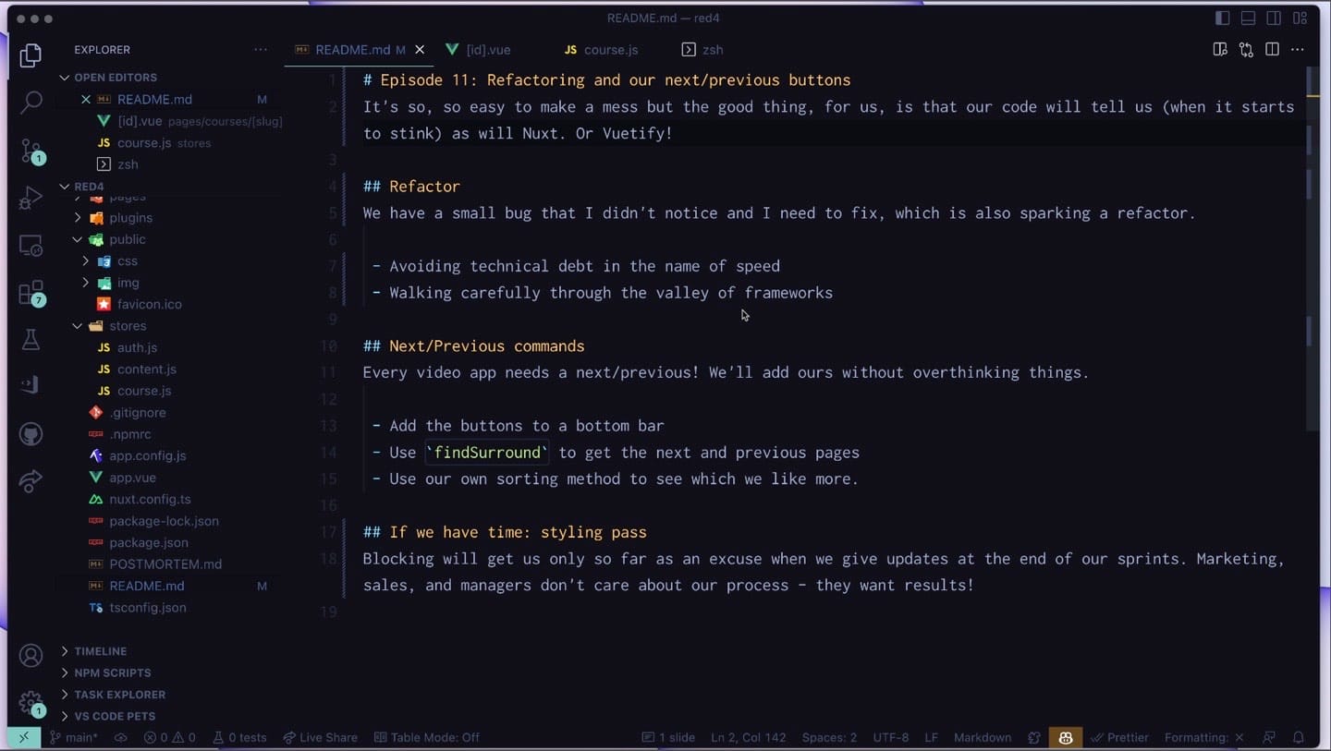Click the GitHub Copilot icon in status bar
Screen dimensions: 1331x751
tap(1065, 737)
